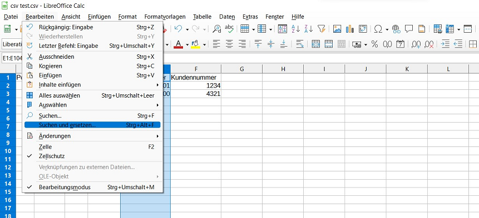
Task: Open the Extras menu
Action: tap(250, 17)
